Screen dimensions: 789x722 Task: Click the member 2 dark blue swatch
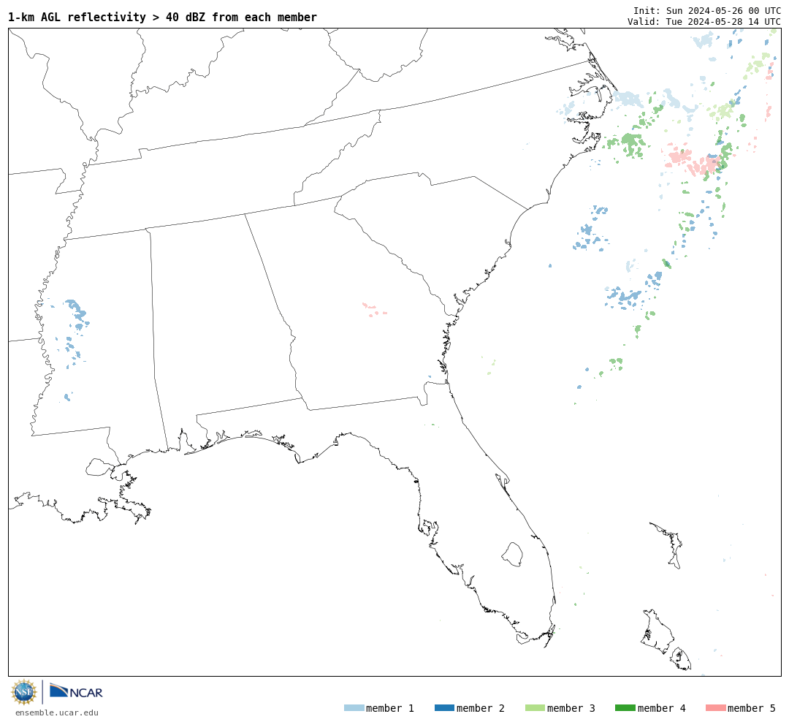coord(444,707)
